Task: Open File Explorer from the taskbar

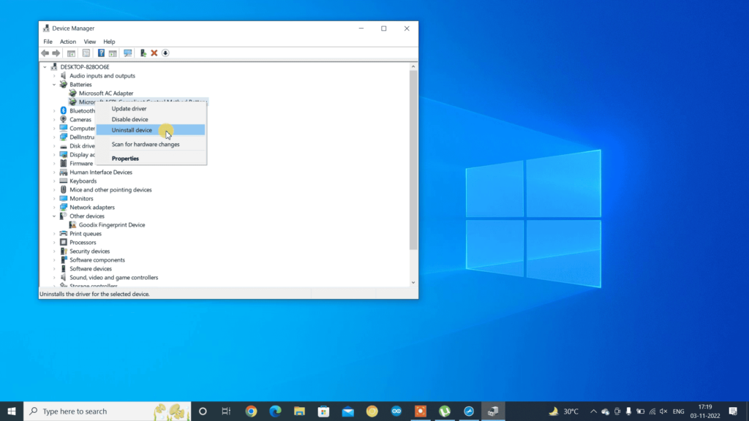Action: pyautogui.click(x=299, y=411)
